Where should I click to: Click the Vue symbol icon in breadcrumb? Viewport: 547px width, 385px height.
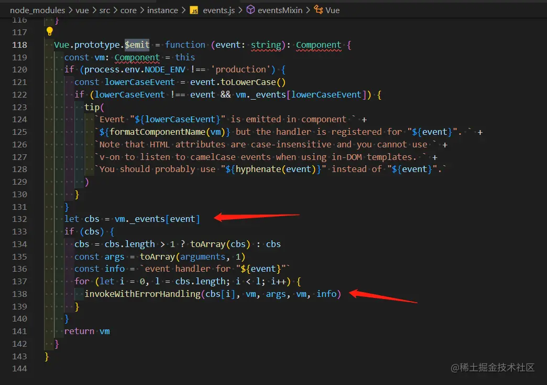coord(318,9)
